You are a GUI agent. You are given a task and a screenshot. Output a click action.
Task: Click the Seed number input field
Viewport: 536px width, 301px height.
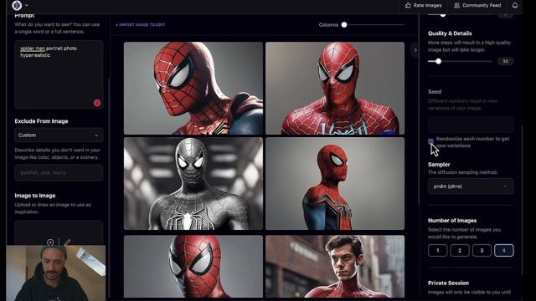point(471,125)
